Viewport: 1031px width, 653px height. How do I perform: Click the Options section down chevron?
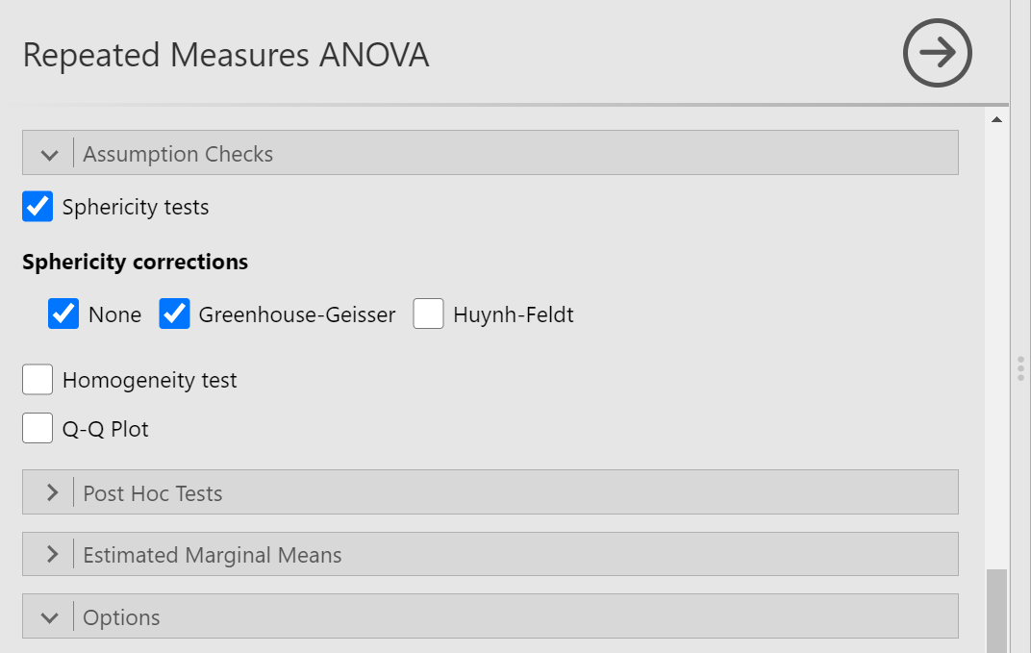click(49, 618)
